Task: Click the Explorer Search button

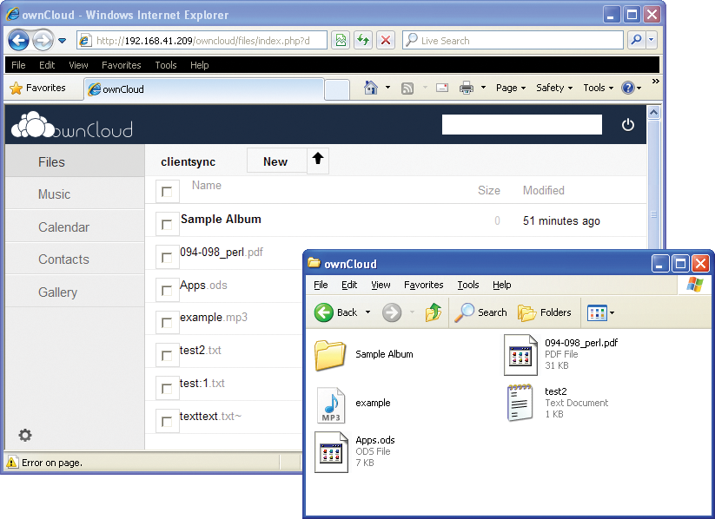Action: coord(481,312)
